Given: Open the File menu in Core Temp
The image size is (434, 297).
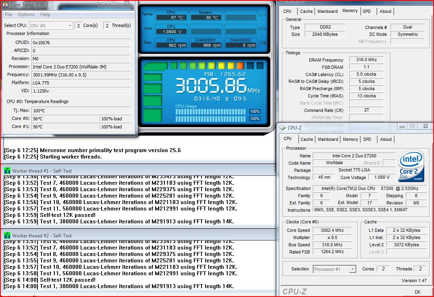Looking at the screenshot, I should (8, 14).
